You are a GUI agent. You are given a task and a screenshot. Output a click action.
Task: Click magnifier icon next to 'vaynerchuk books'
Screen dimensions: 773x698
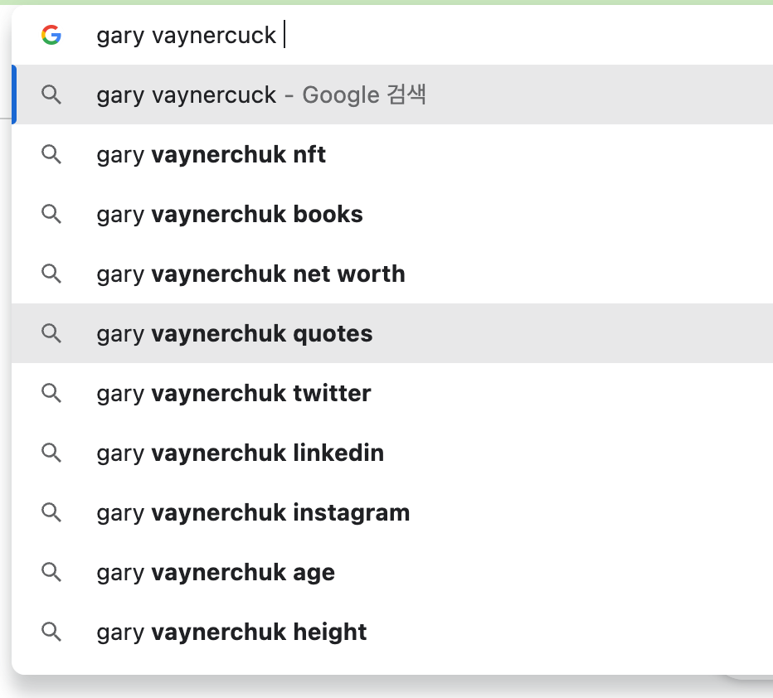pos(51,214)
